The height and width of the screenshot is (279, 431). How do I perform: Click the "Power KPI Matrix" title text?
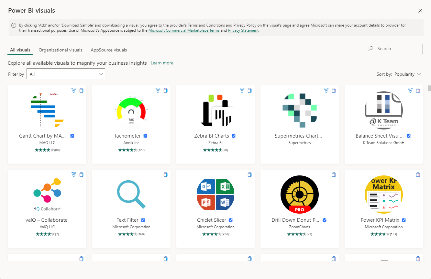coord(380,220)
